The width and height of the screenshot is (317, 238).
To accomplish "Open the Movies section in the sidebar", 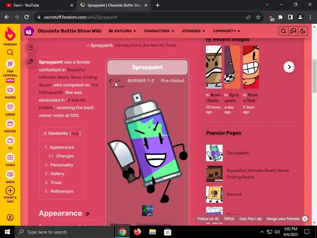I will (10, 126).
